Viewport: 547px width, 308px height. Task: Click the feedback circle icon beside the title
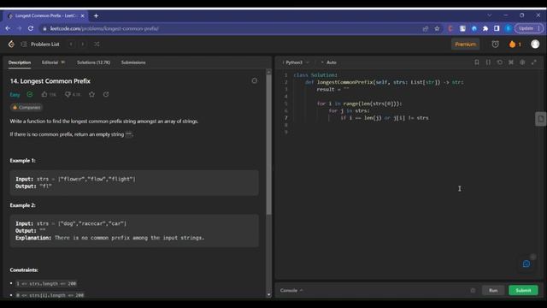point(255,80)
